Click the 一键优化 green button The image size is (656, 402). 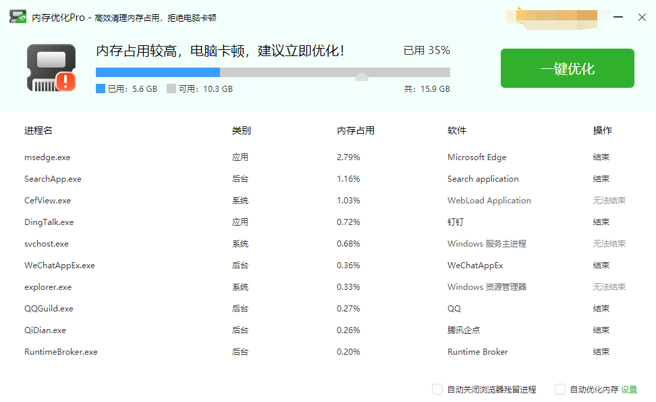(567, 68)
